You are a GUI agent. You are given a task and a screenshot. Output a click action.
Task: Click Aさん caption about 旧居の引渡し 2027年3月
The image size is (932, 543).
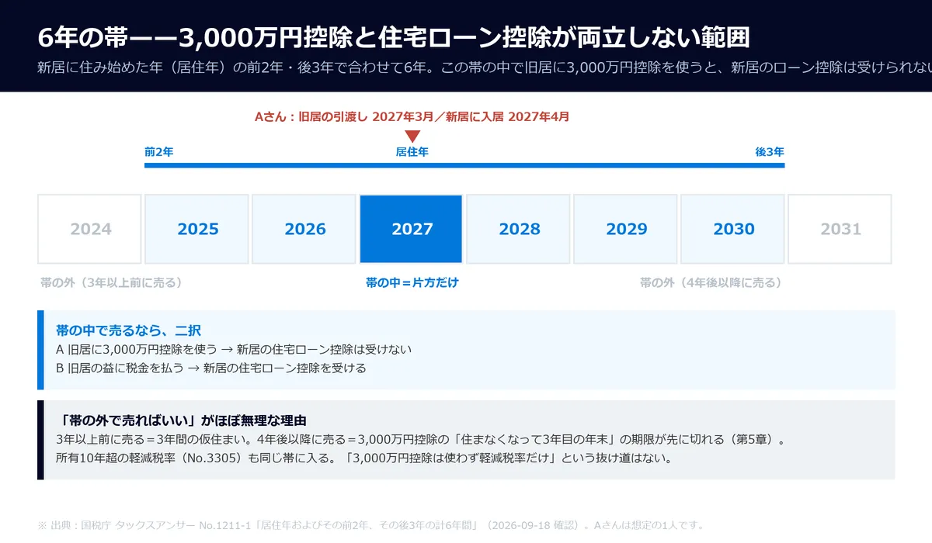point(412,116)
